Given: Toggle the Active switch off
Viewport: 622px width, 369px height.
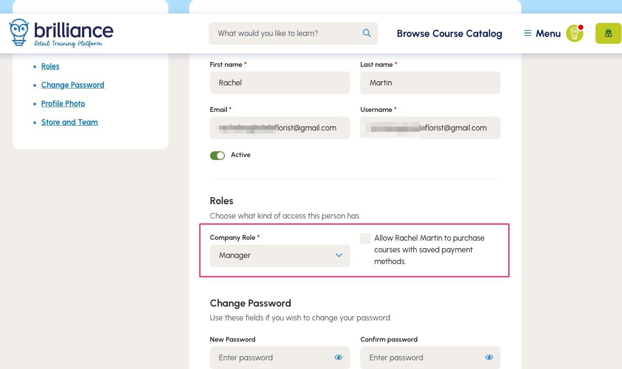Looking at the screenshot, I should pos(217,155).
